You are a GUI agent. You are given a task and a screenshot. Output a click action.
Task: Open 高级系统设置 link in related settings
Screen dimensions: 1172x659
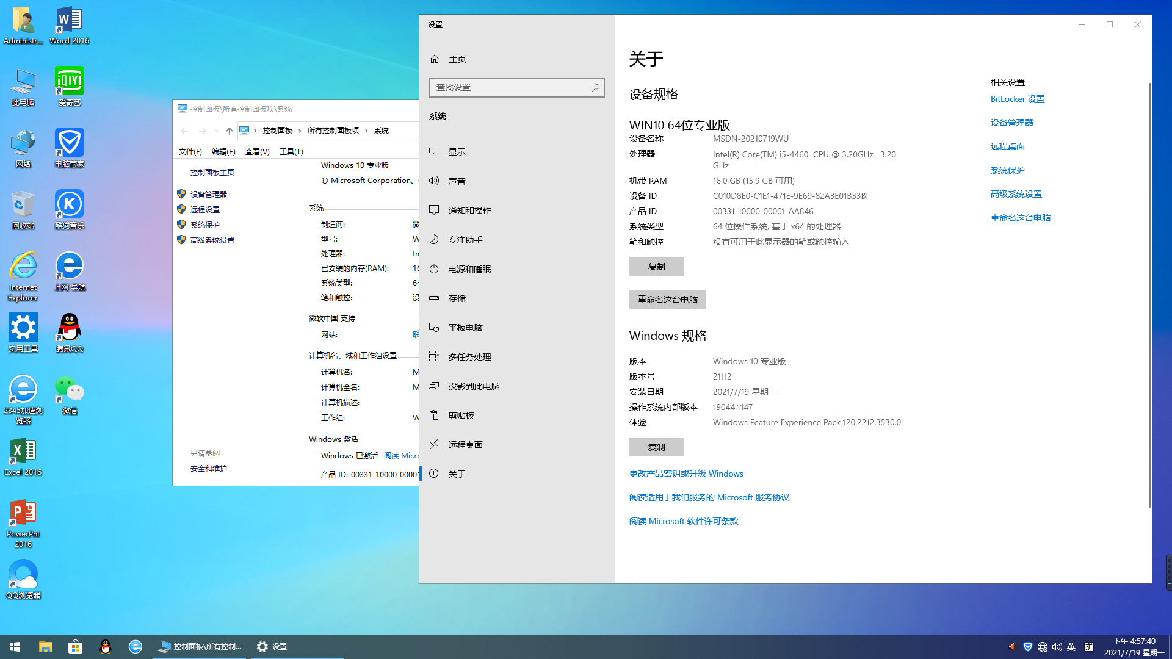[1016, 194]
